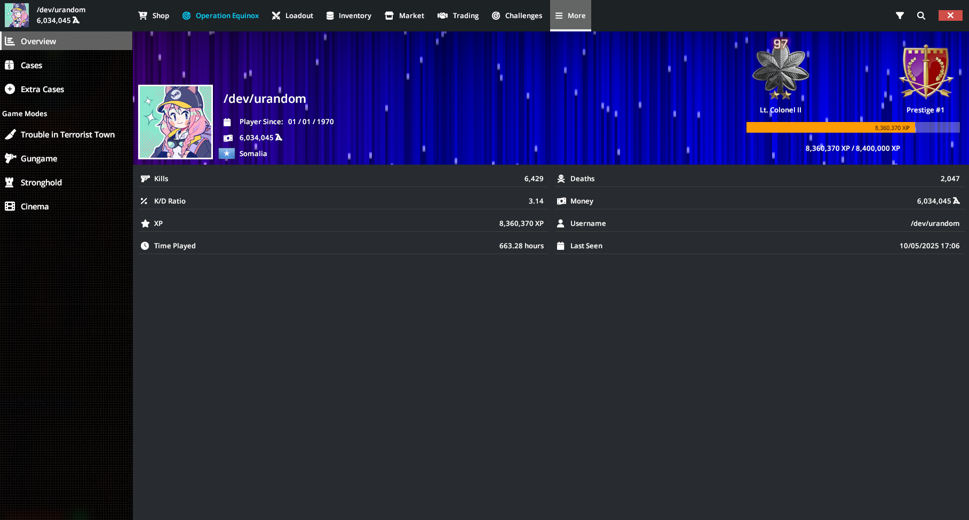The image size is (969, 520).
Task: Click the small avatar in top-left corner
Action: (x=17, y=15)
